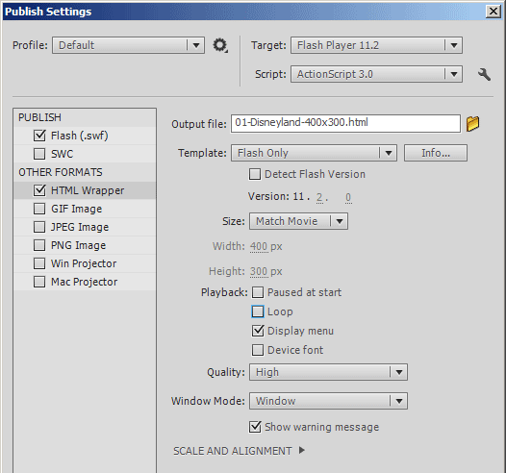Enable Paused at start checkbox

258,292
